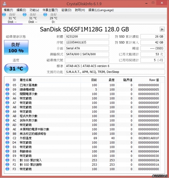Click the CrystalDiskInfo app icon in title bar
The width and height of the screenshot is (169, 178).
(4, 4)
